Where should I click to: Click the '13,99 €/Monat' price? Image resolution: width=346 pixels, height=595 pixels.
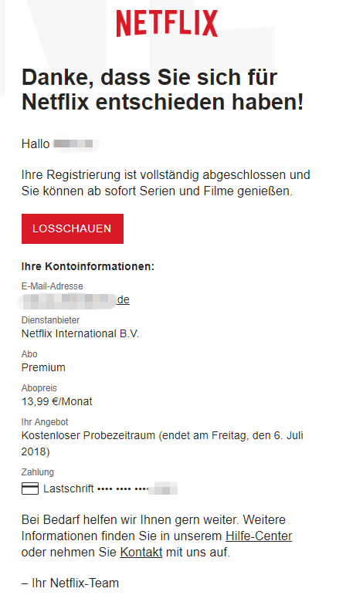[x=57, y=401]
